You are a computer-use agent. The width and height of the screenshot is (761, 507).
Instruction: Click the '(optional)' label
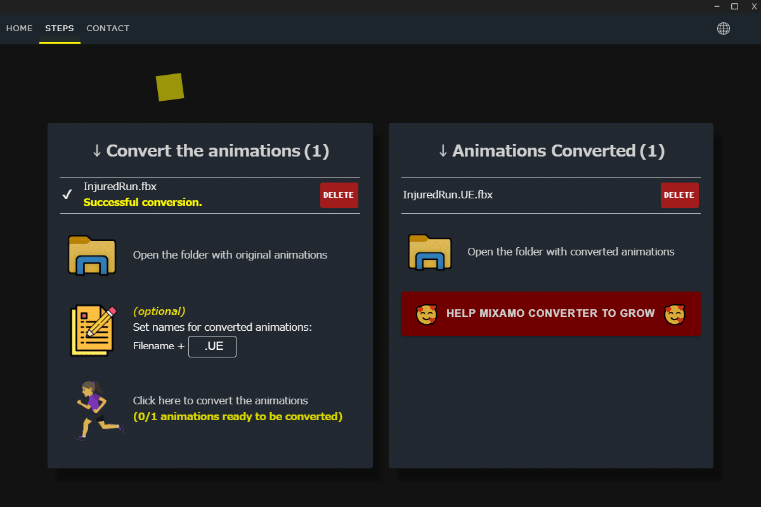[159, 311]
